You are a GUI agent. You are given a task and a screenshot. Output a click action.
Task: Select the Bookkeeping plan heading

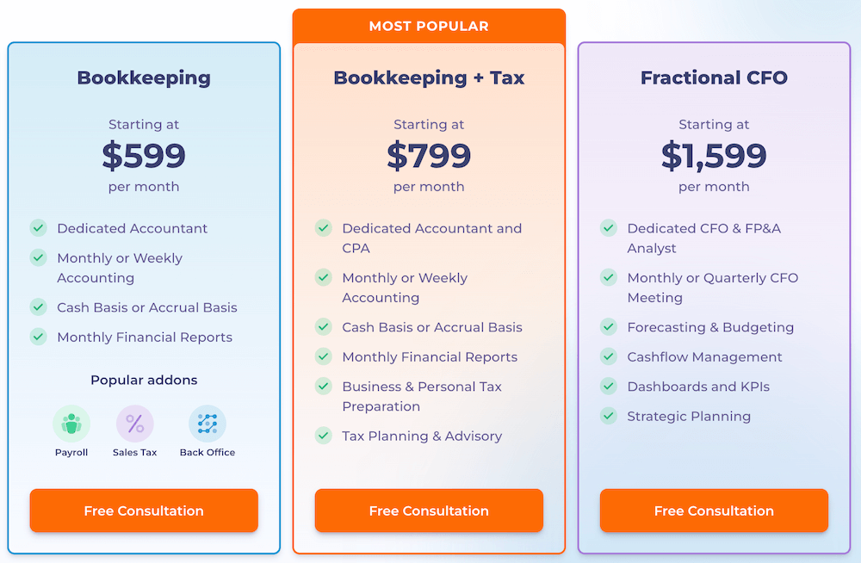point(144,77)
